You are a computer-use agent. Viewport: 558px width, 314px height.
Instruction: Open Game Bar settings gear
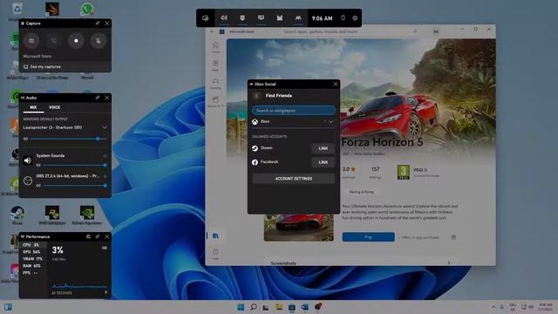[x=355, y=17]
